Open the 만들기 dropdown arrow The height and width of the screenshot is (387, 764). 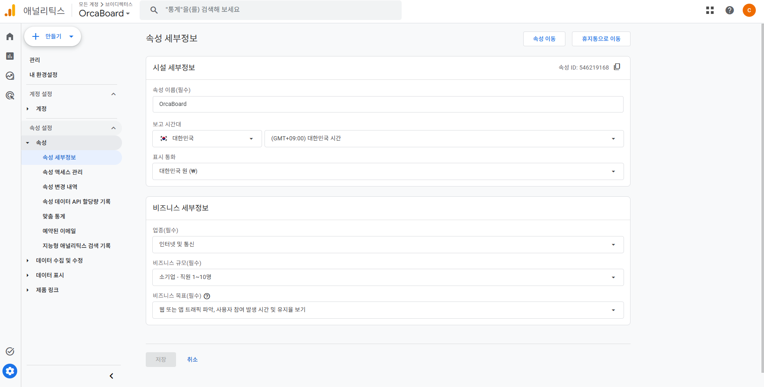tap(71, 36)
